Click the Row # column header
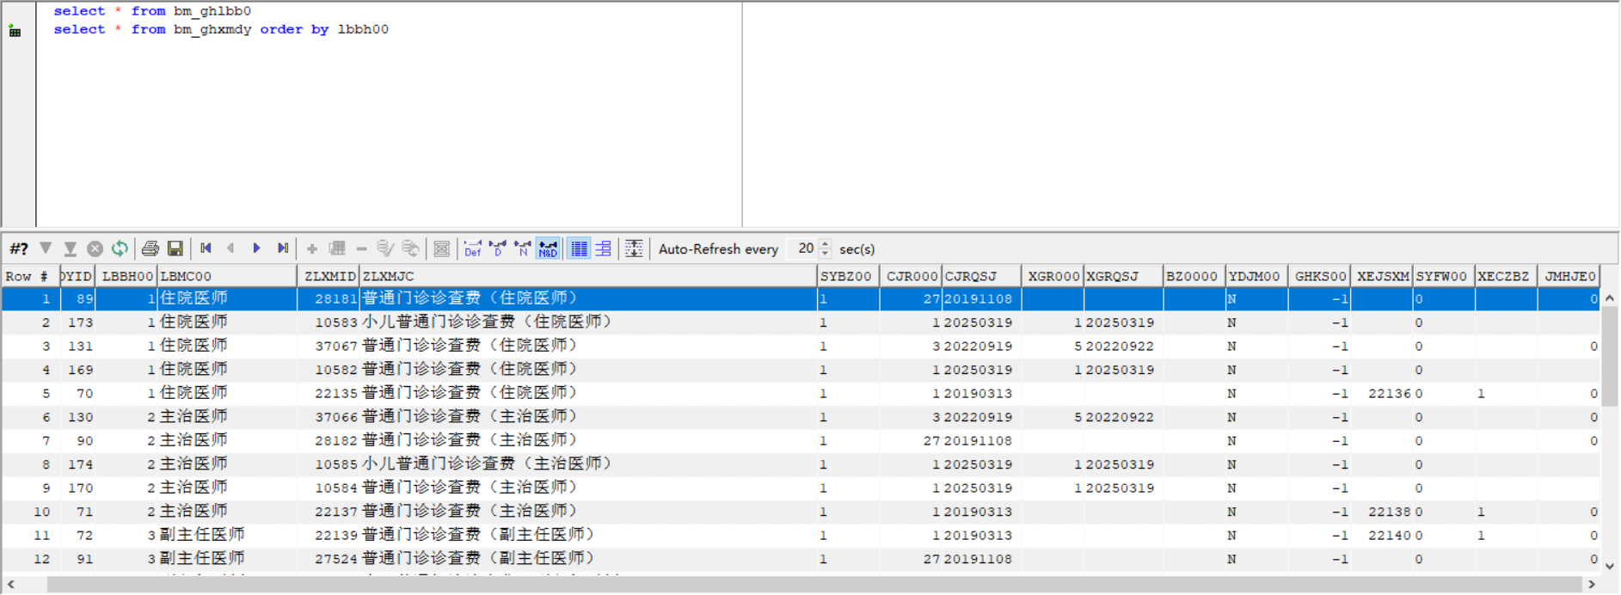 pyautogui.click(x=29, y=276)
